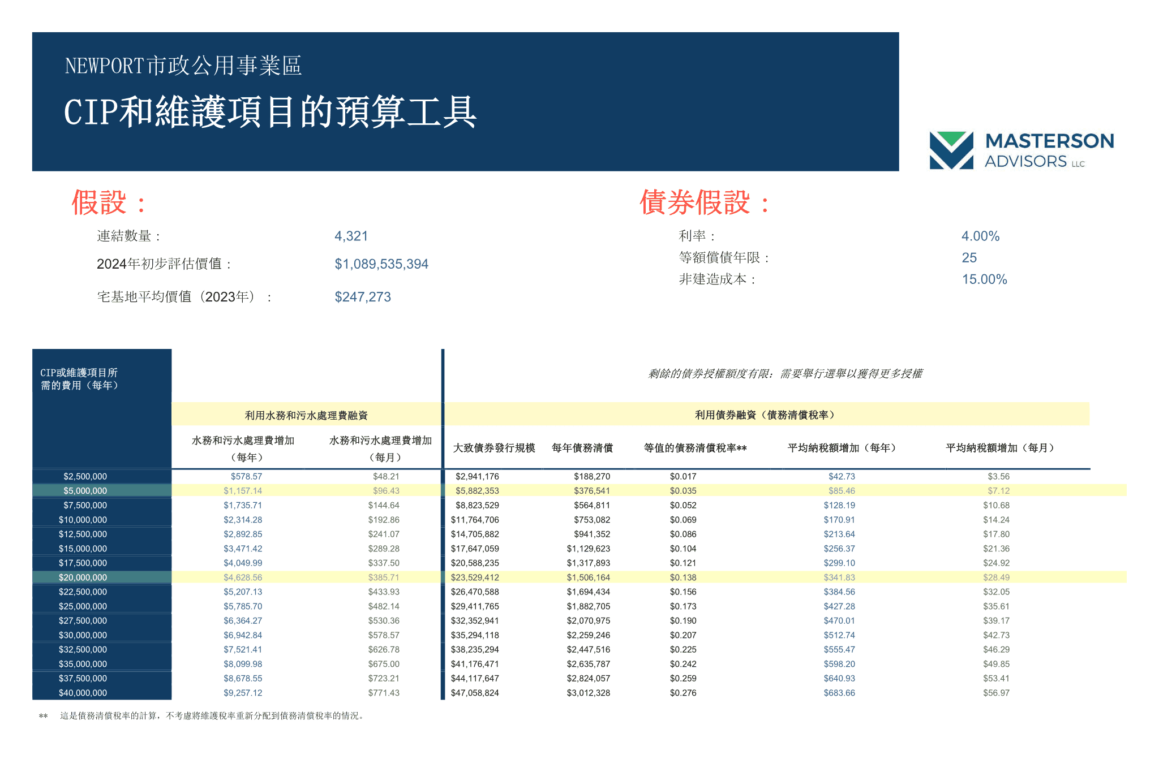Click the $2,500,000 row annual rate $578.57

[x=246, y=477]
